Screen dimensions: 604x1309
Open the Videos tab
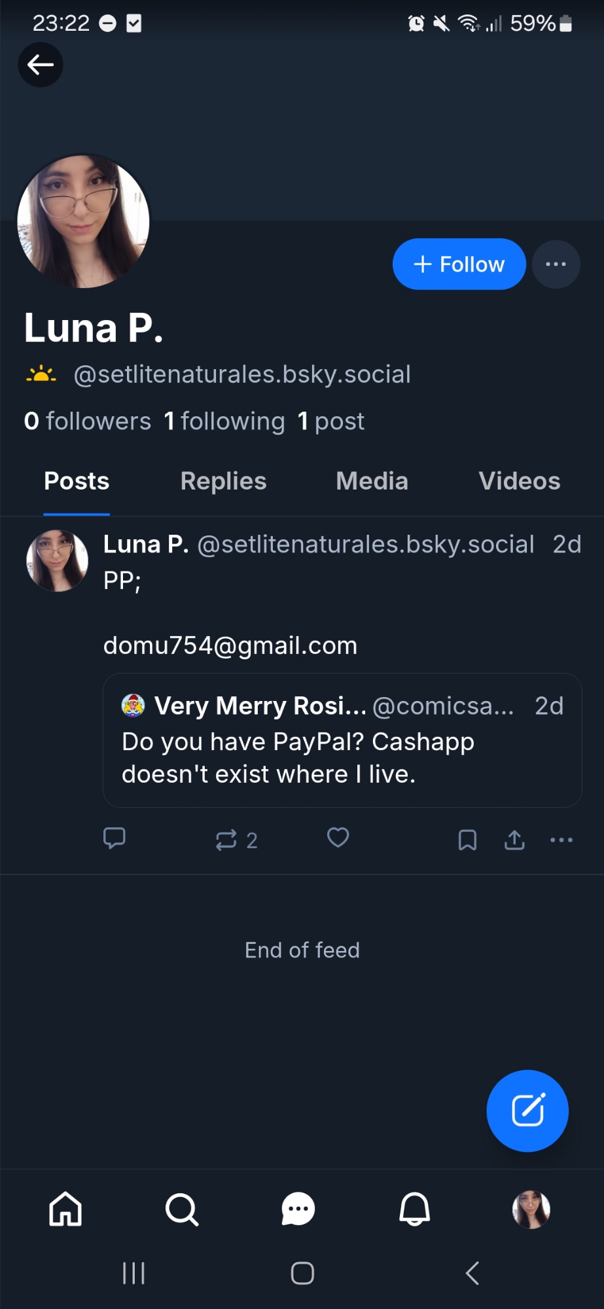tap(519, 481)
